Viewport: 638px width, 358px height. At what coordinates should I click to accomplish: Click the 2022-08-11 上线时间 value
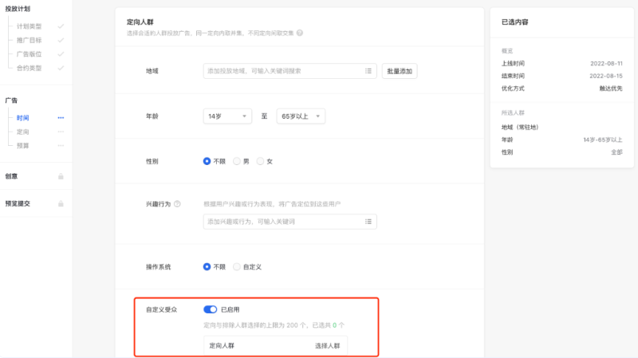606,64
